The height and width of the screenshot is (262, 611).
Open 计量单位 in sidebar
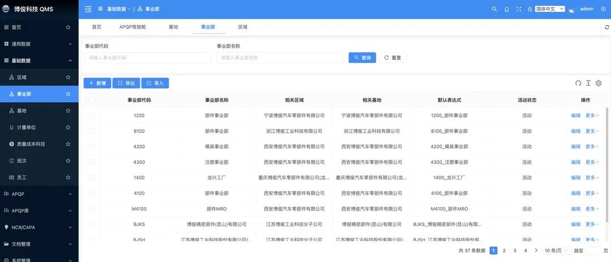pyautogui.click(x=39, y=128)
